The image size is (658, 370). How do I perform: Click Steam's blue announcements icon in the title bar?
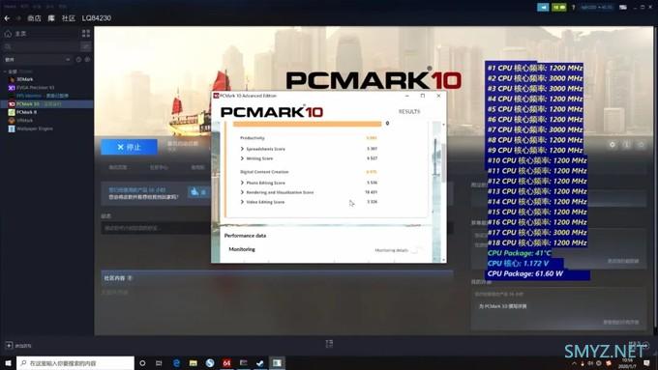(x=543, y=7)
